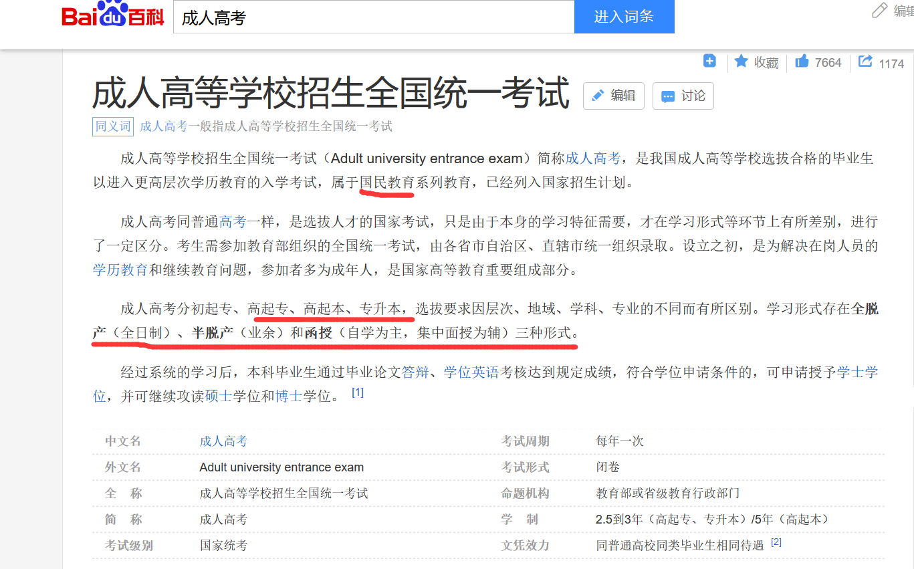Open the 学位英语 link

[x=471, y=372]
